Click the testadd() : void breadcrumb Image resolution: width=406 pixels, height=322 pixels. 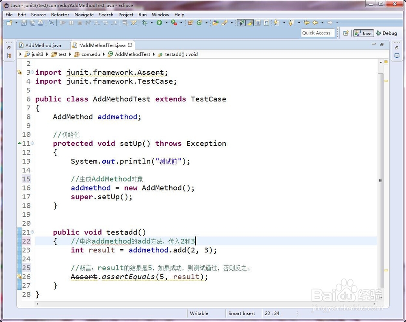coord(178,54)
